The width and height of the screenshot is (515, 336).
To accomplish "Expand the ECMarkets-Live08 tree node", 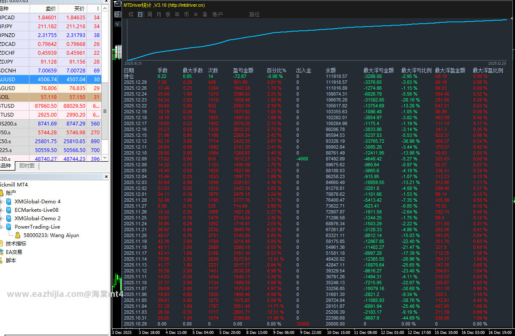I will 1,210.
